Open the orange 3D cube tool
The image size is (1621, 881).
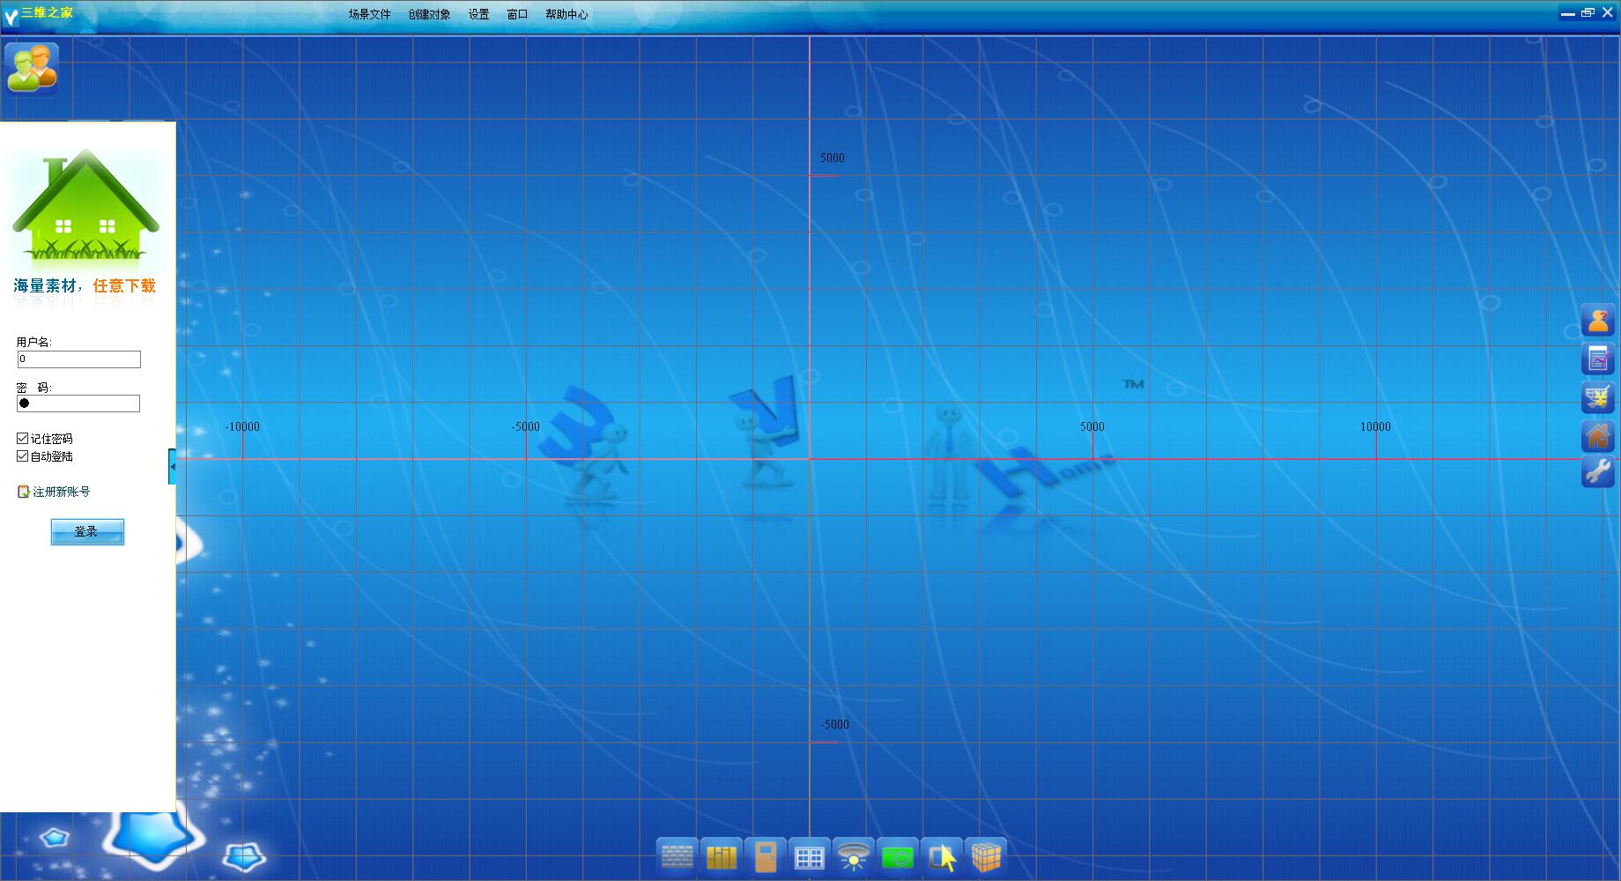986,856
